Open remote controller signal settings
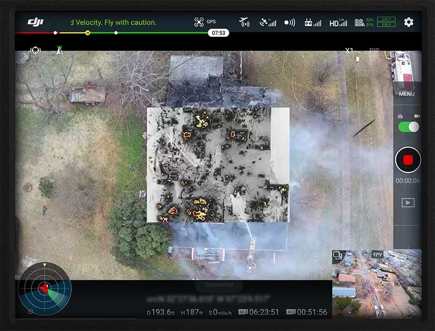The image size is (435, 331). 312,23
